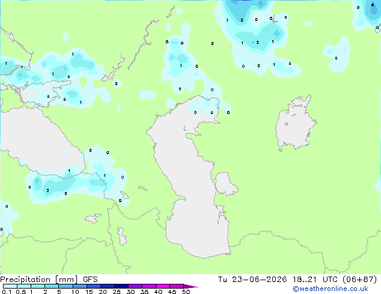
Task: Click the 20–25 mm dark blue swatch
Action: point(108,286)
